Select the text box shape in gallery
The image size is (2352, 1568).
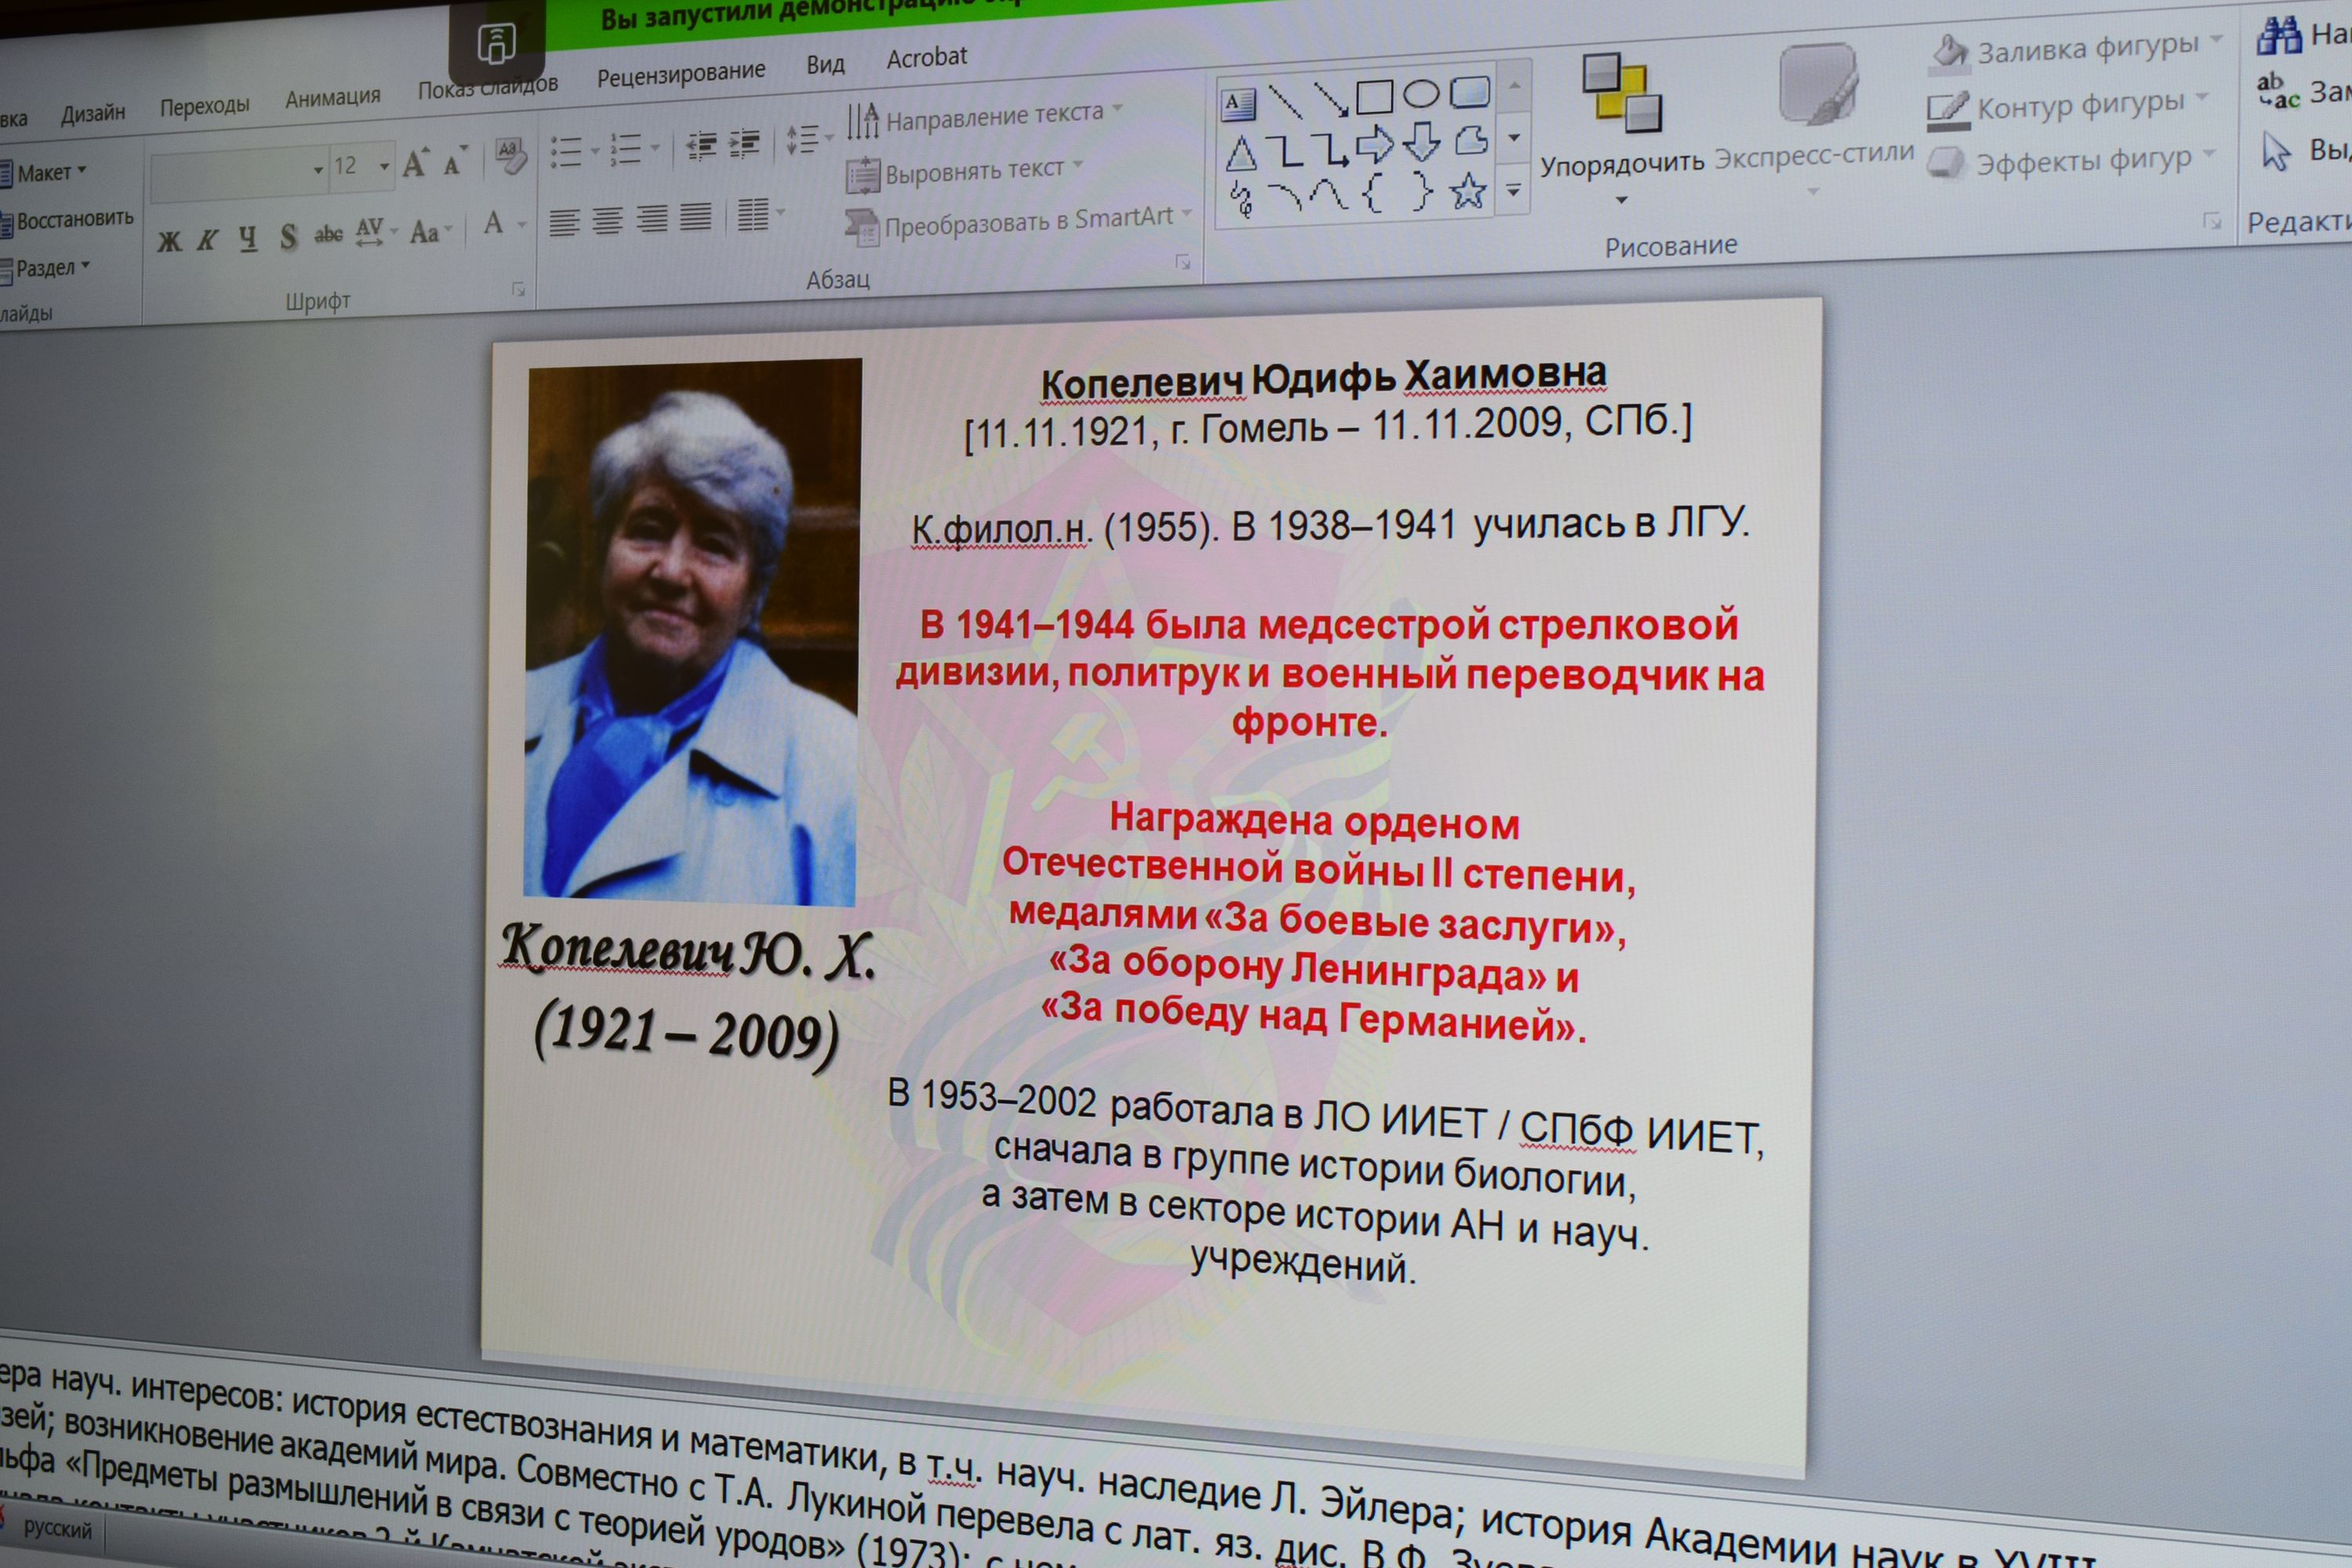[1238, 103]
